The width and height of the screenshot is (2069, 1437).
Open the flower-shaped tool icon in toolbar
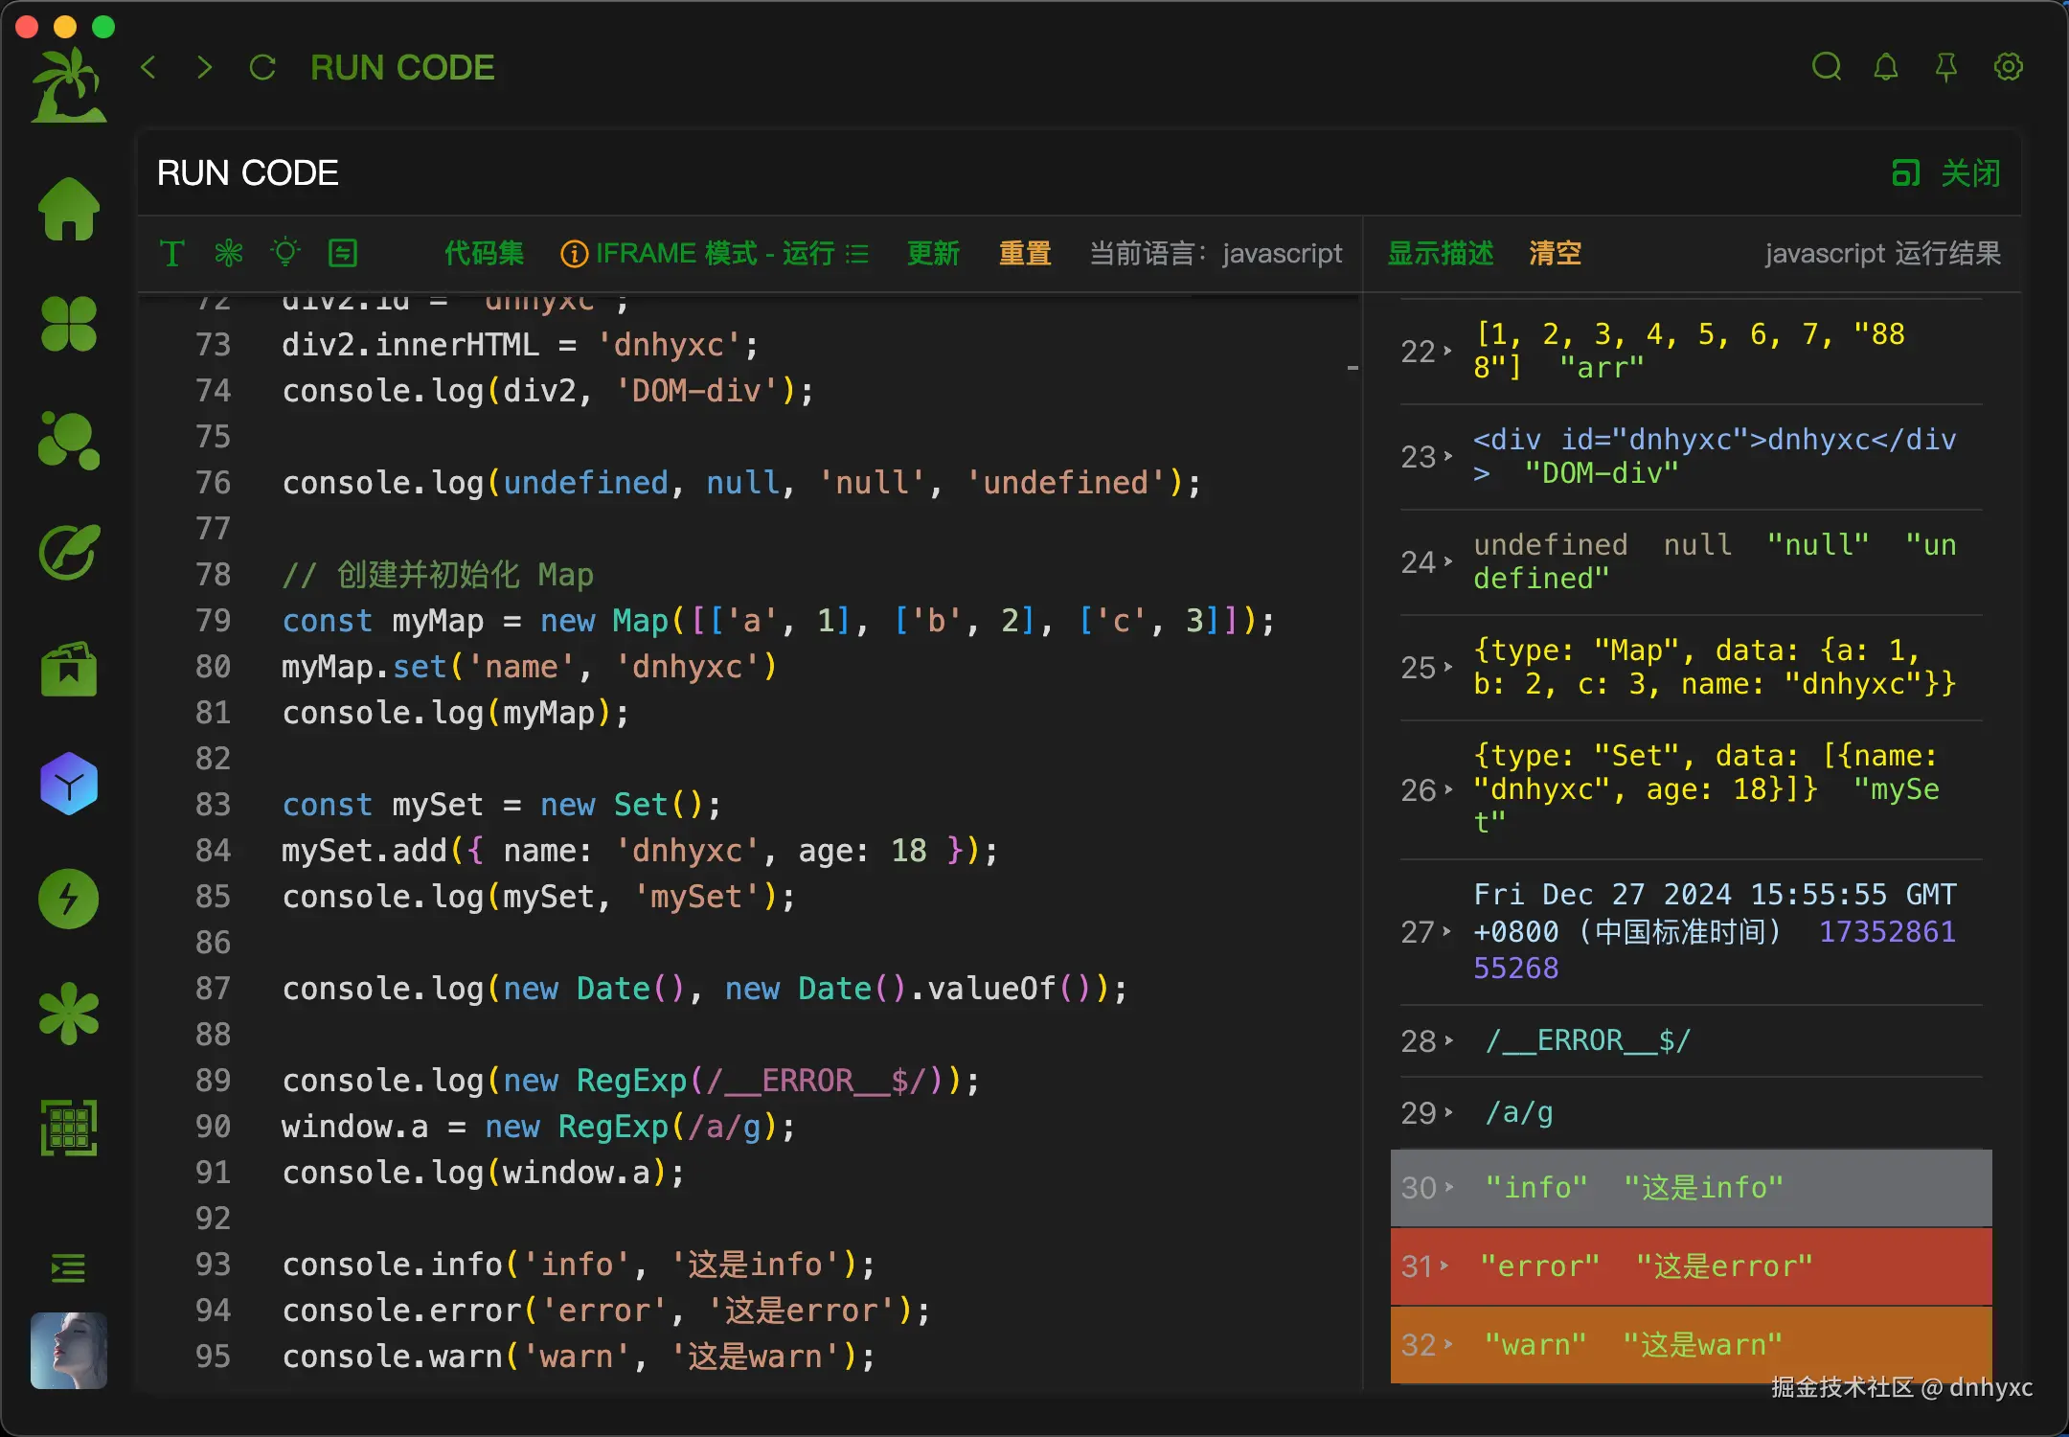[x=228, y=253]
